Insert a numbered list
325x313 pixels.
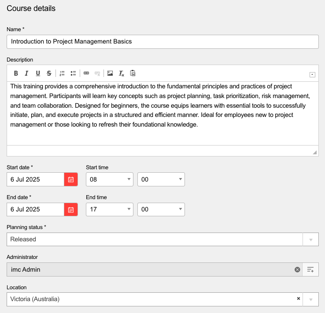pyautogui.click(x=62, y=73)
